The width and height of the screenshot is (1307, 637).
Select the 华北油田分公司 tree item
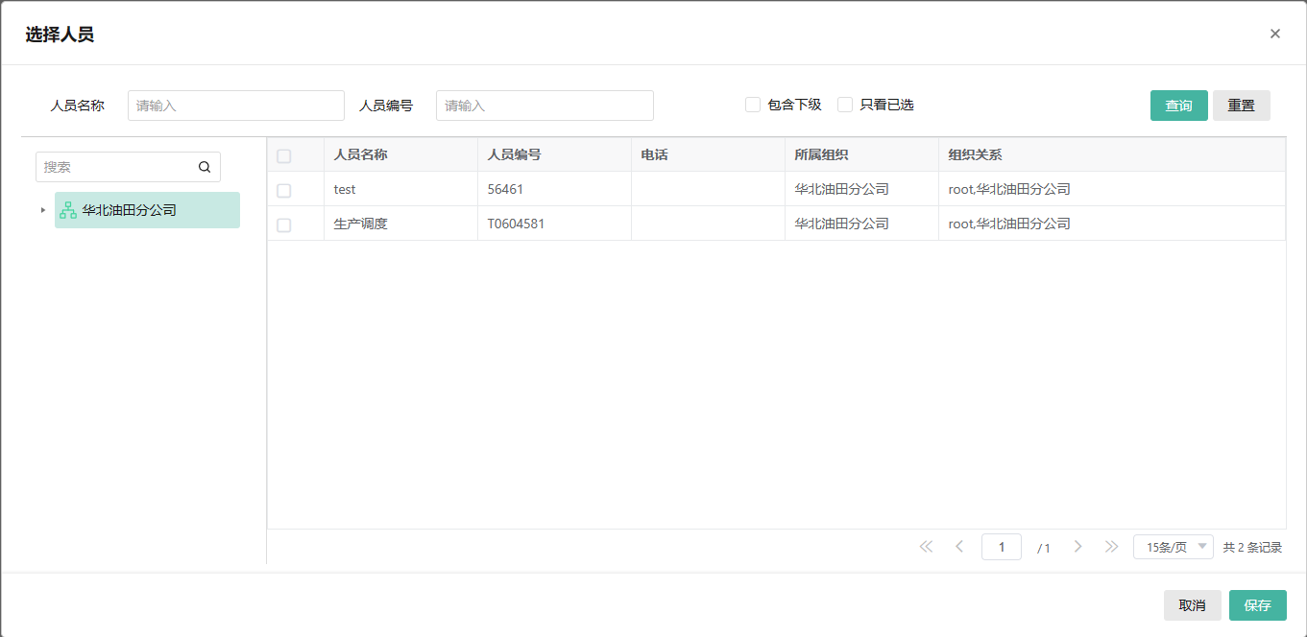[x=129, y=210]
